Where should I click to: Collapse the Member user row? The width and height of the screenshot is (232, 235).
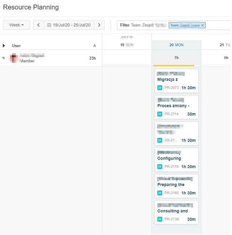[4, 58]
